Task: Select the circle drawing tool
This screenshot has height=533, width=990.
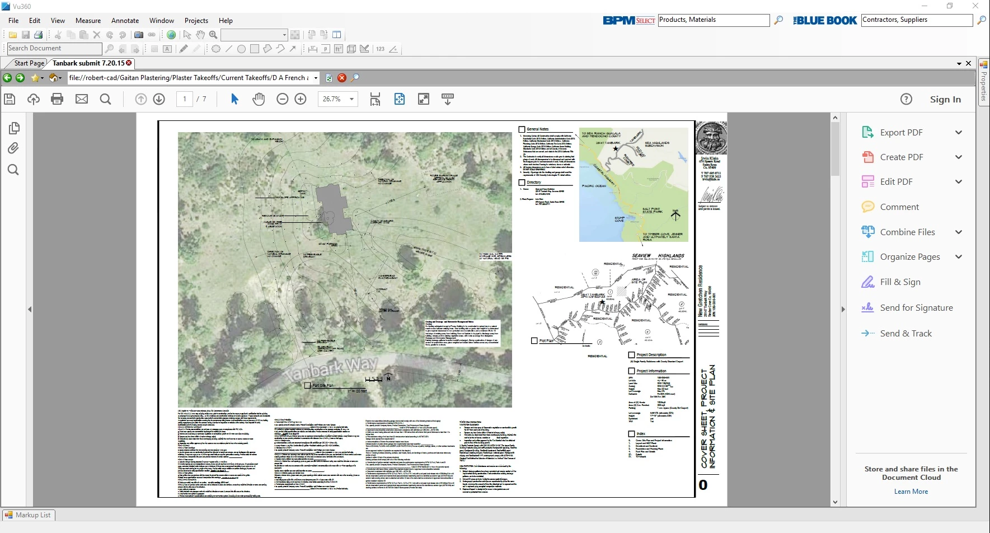Action: 241,49
